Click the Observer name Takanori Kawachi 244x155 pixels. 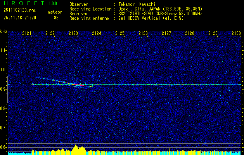137,4
